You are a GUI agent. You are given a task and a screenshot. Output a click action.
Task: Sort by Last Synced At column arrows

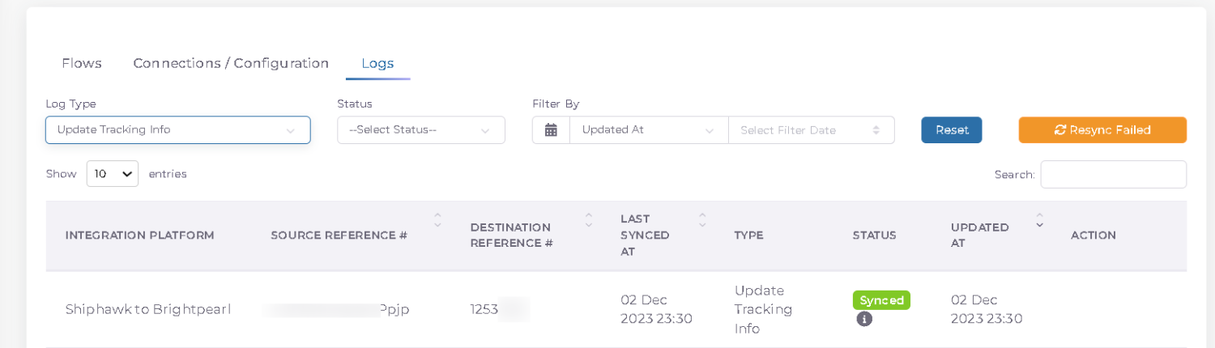(x=702, y=219)
